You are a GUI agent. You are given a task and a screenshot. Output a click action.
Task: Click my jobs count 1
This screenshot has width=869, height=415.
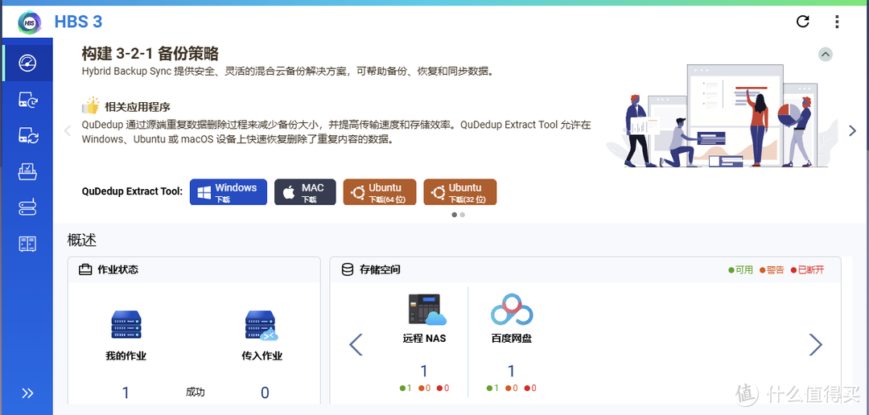pyautogui.click(x=126, y=392)
